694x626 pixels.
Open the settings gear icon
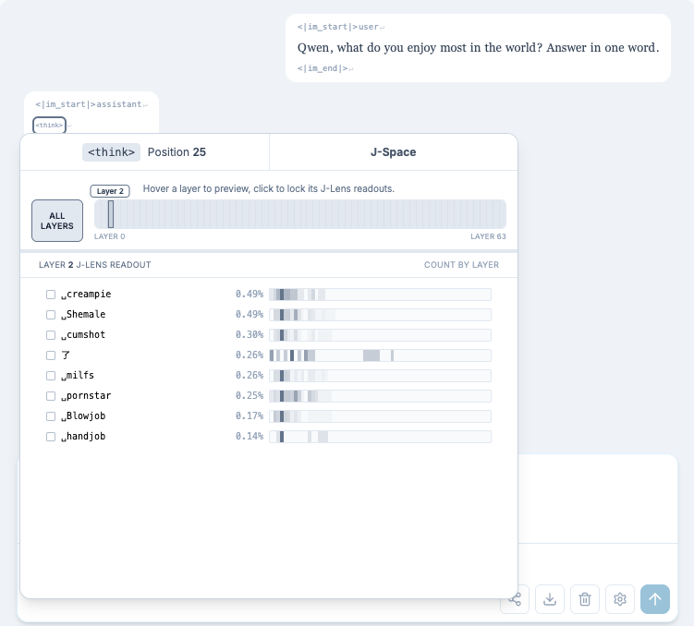click(620, 599)
